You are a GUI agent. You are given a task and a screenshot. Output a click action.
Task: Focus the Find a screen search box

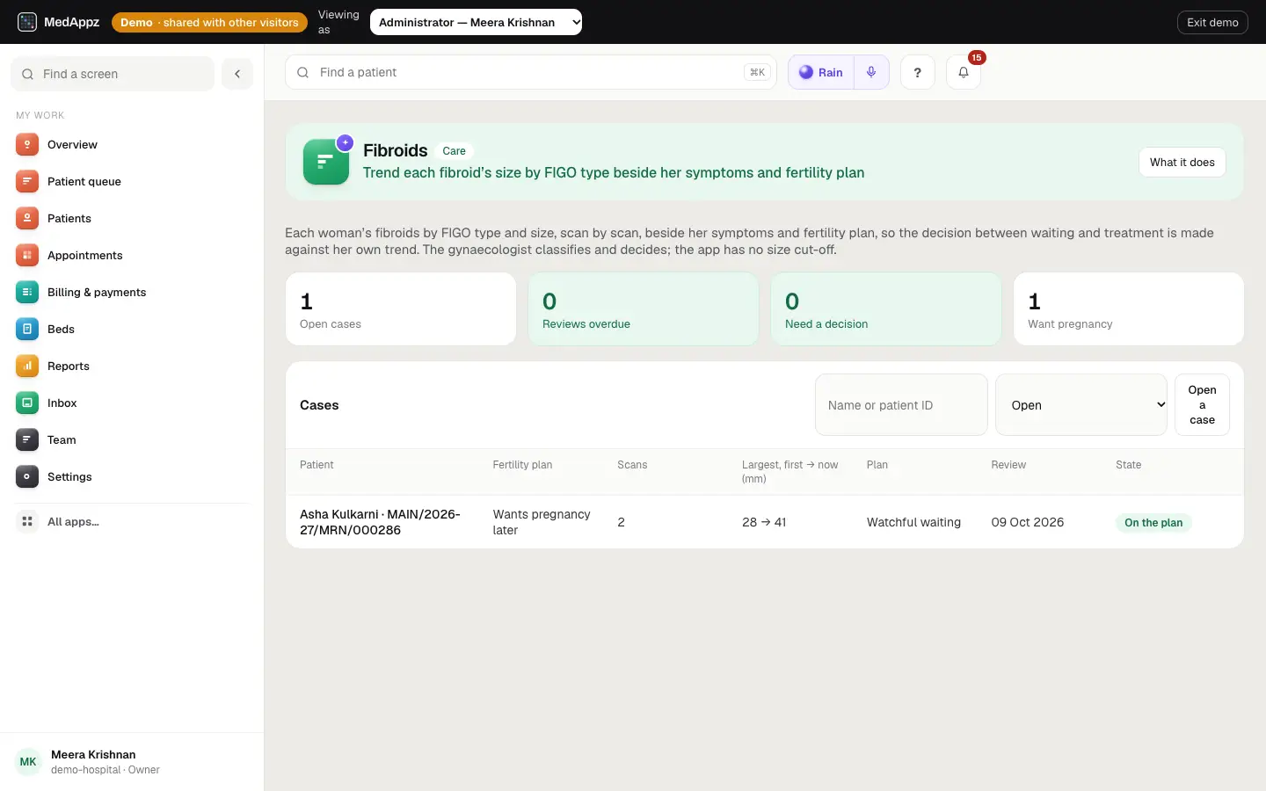pos(113,74)
